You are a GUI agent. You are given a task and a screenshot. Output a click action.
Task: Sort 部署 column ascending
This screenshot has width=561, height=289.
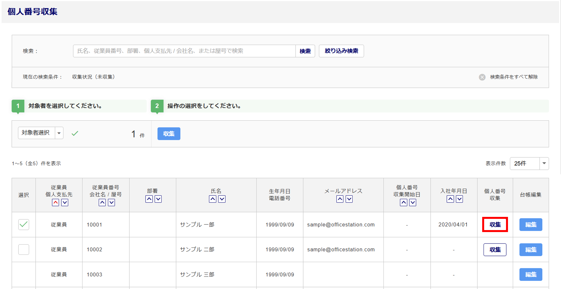[149, 199]
